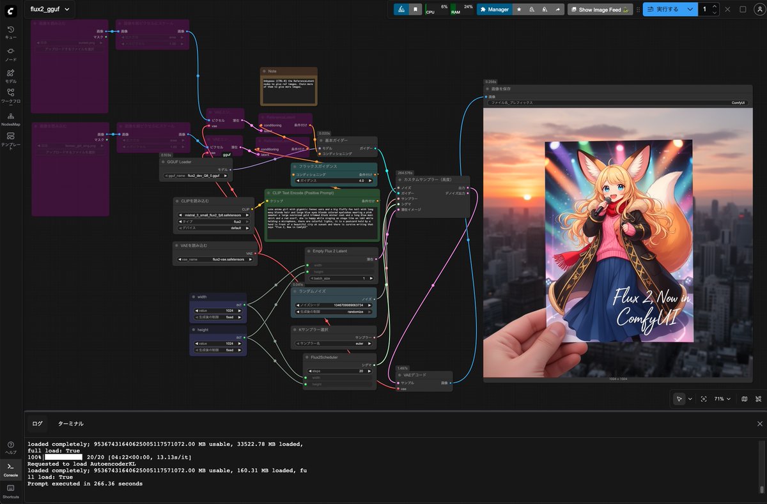The width and height of the screenshot is (767, 504).
Task: Open pointer mode chevron in canvas toolbar
Action: pyautogui.click(x=690, y=399)
